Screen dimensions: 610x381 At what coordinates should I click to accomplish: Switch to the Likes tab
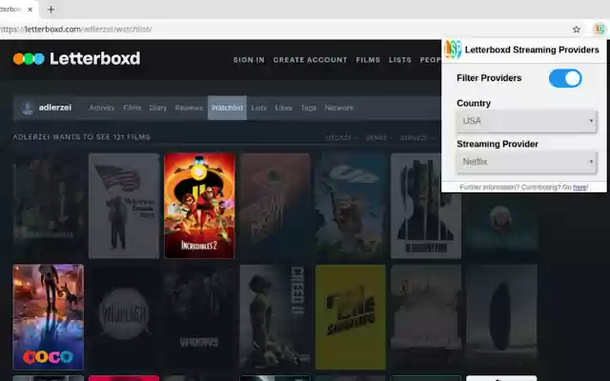(x=284, y=108)
